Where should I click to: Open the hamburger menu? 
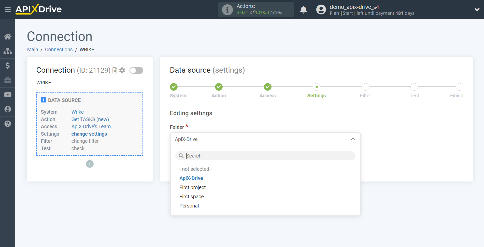click(8, 9)
